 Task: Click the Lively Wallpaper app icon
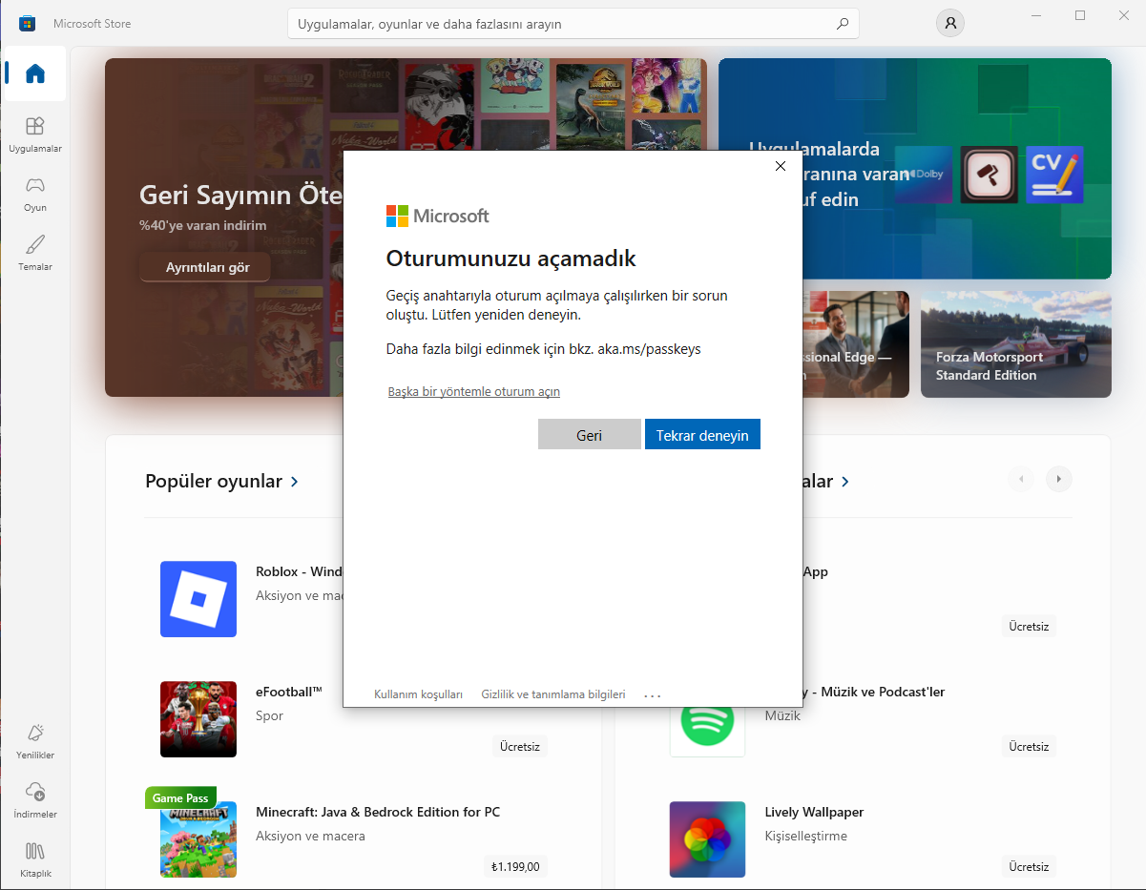[x=707, y=839]
